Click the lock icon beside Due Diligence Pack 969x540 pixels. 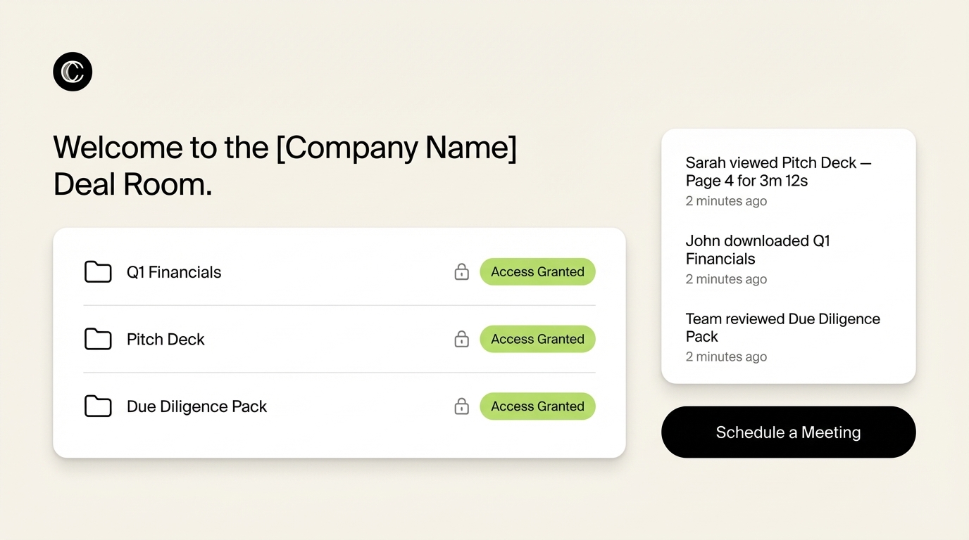click(461, 406)
